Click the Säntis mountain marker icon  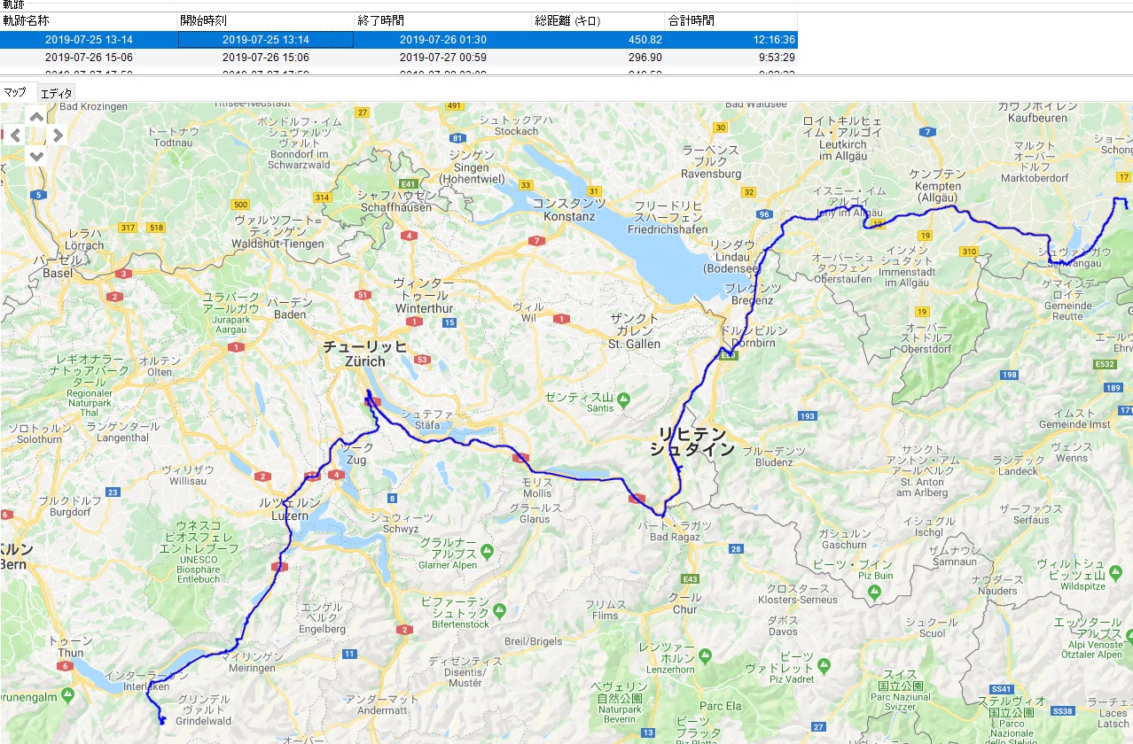pos(623,399)
